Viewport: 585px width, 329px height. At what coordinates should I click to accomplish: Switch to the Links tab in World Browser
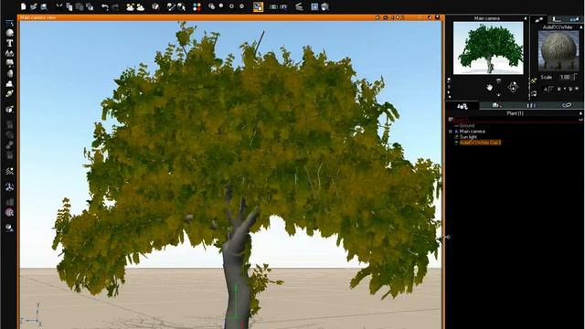pyautogui.click(x=566, y=106)
